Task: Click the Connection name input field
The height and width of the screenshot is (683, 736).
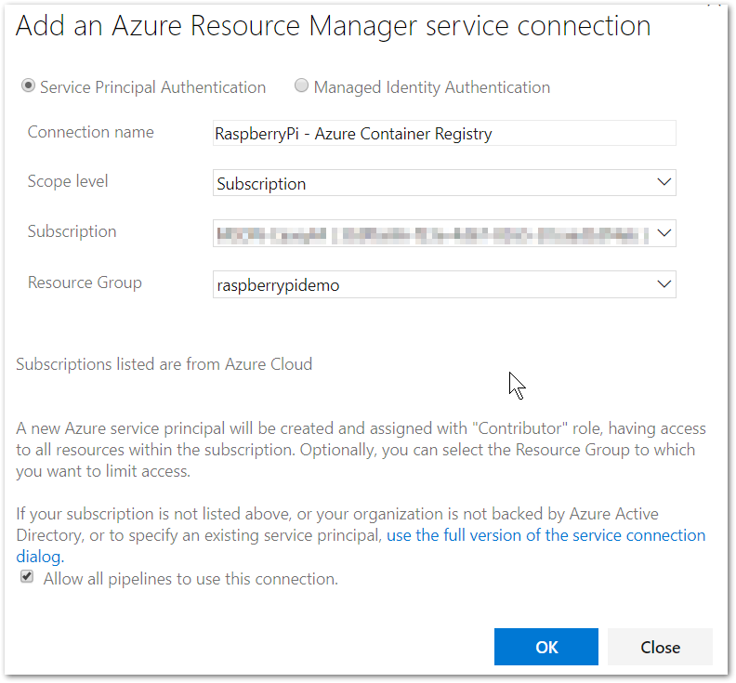Action: 444,133
